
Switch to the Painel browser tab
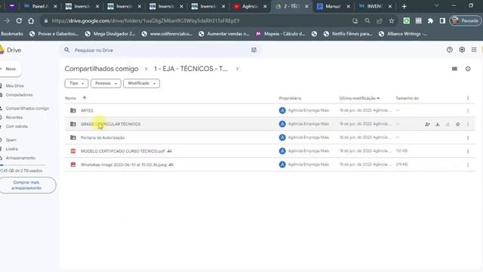coord(40,6)
